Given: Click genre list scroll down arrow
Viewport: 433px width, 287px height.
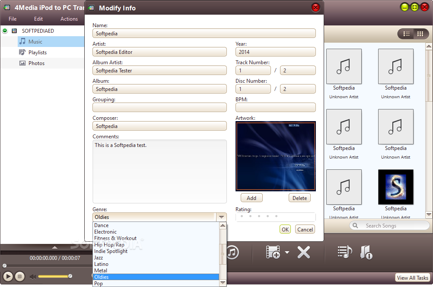Looking at the screenshot, I should [x=223, y=283].
